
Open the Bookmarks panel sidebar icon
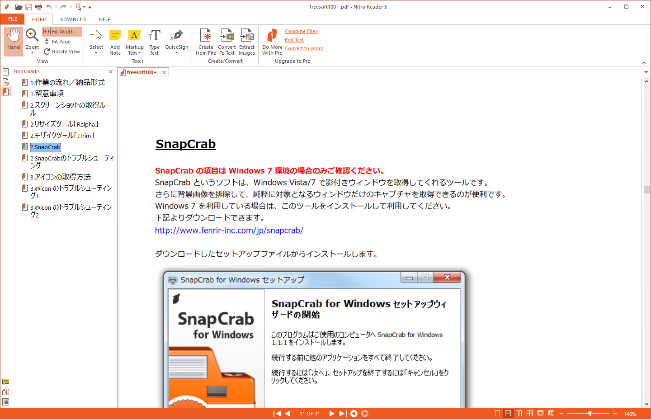click(6, 92)
